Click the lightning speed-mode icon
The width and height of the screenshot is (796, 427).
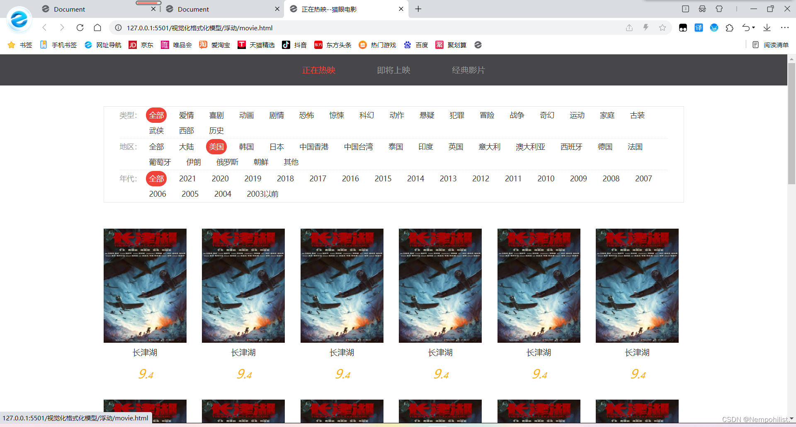(646, 28)
